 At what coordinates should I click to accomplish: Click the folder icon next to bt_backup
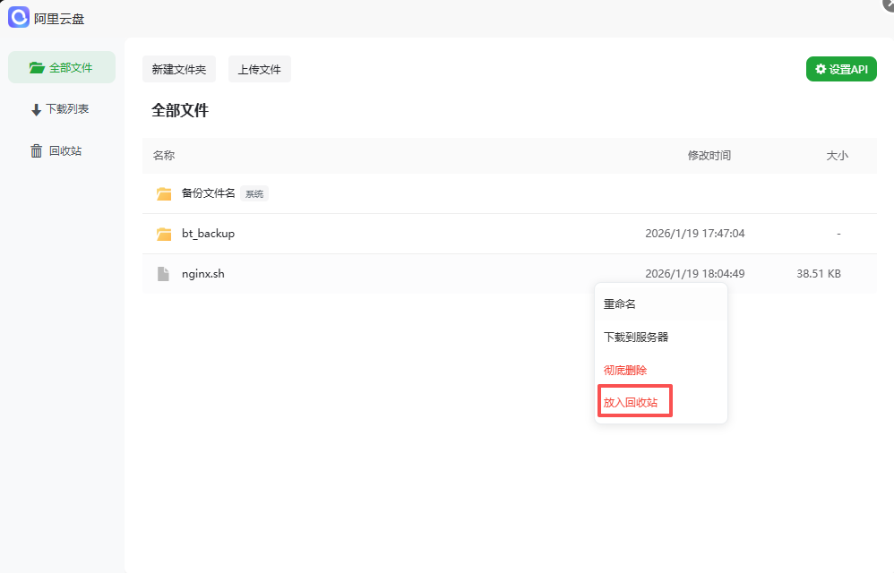click(x=164, y=233)
